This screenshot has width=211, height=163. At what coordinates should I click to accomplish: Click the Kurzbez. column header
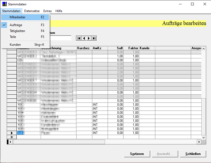[x=85, y=48]
